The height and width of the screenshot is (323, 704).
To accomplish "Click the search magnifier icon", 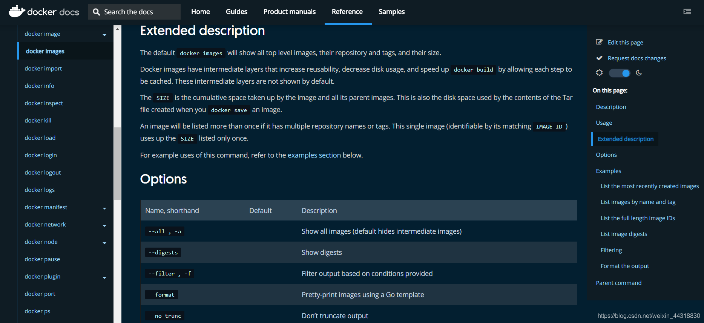I will tap(97, 12).
